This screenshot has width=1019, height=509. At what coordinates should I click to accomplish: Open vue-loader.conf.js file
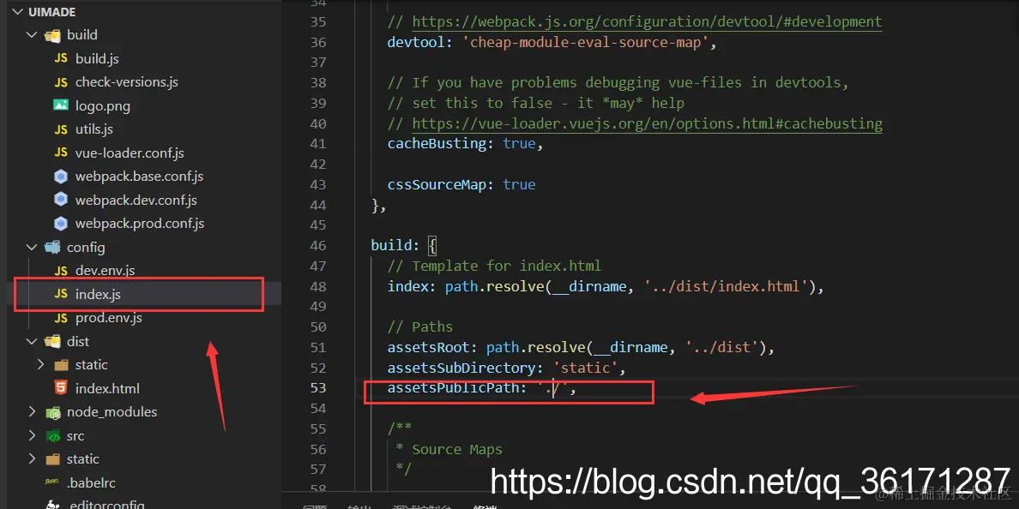click(130, 153)
